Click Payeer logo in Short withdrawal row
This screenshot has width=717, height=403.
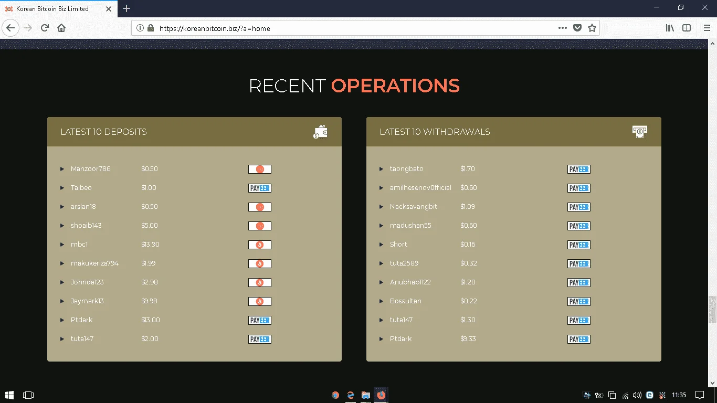click(x=579, y=245)
